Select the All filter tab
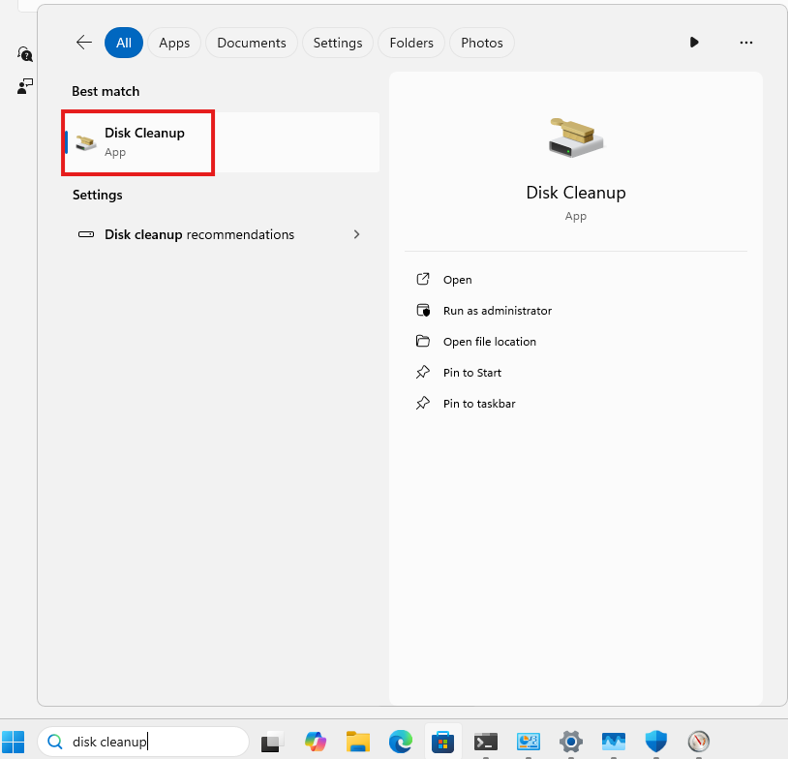Image resolution: width=788 pixels, height=759 pixels. pyautogui.click(x=124, y=43)
